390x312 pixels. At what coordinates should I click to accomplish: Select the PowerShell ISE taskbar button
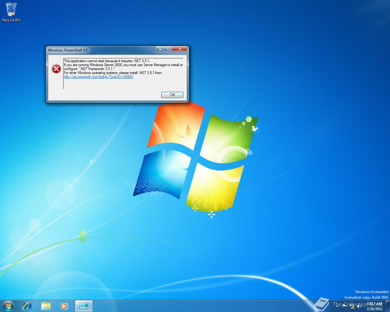tap(83, 306)
